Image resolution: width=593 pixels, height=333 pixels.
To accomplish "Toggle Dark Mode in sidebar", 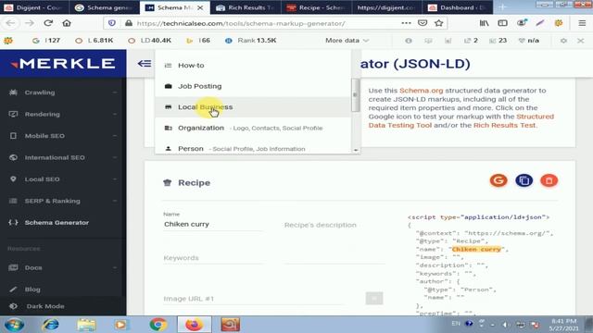I will [45, 306].
